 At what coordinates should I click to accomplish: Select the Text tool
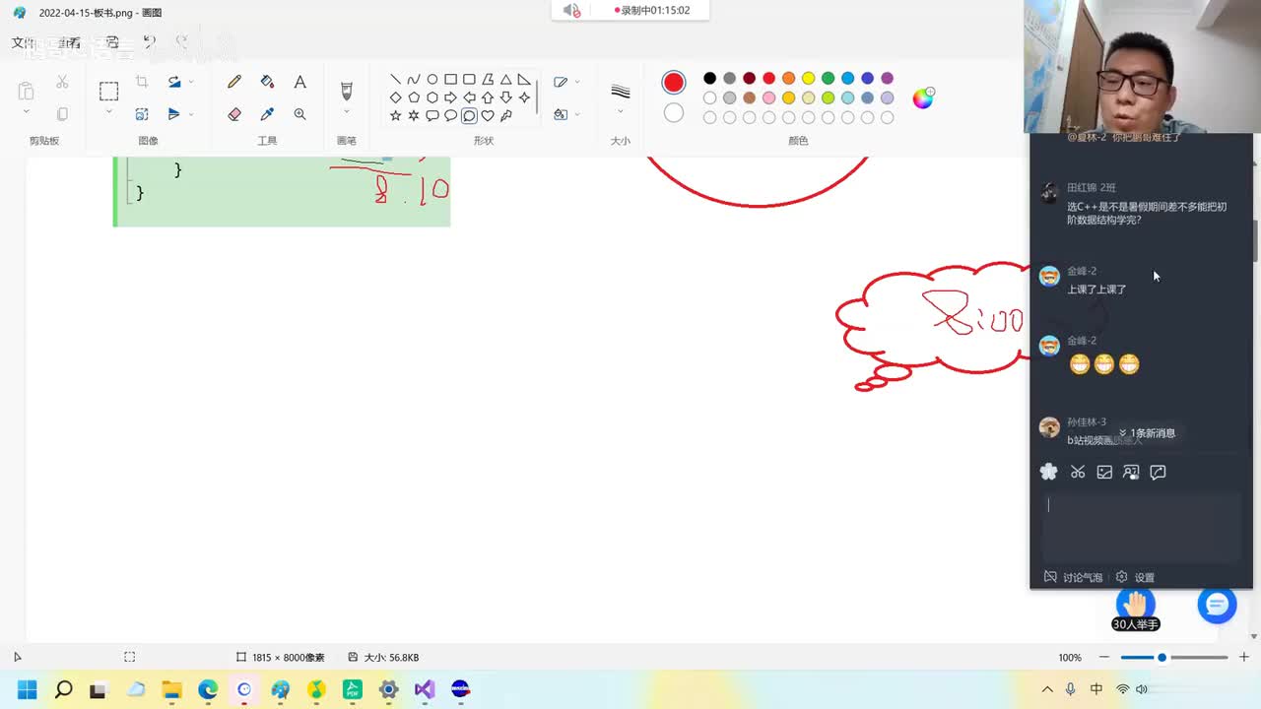(300, 83)
